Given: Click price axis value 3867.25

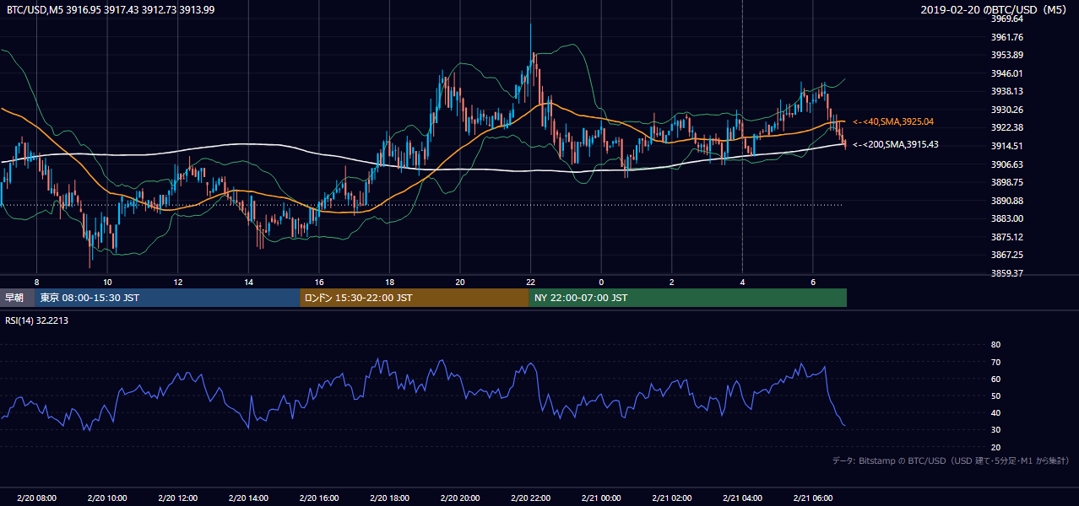Looking at the screenshot, I should pyautogui.click(x=1006, y=255).
